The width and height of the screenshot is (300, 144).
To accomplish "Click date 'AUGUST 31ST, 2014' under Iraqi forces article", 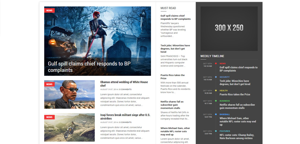I will click(x=109, y=122).
